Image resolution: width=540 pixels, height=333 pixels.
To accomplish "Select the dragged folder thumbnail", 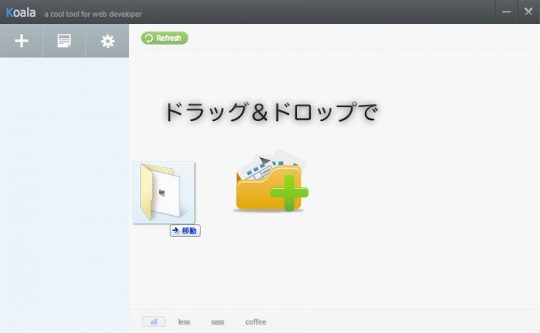I will click(x=163, y=193).
